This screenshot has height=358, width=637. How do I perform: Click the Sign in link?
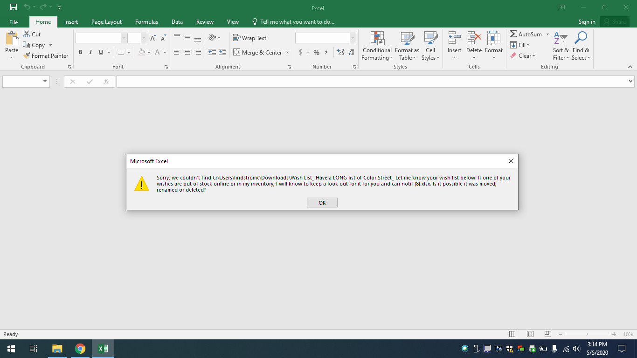pyautogui.click(x=586, y=21)
